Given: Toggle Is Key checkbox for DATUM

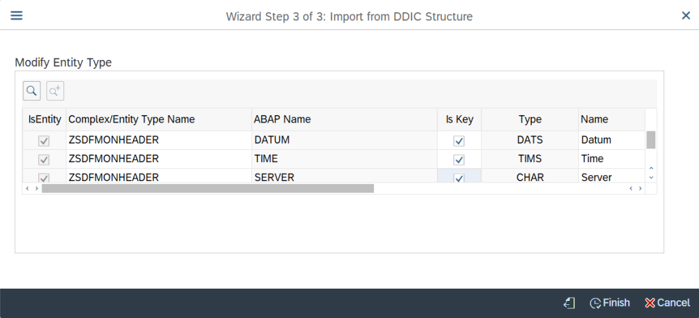Looking at the screenshot, I should (x=459, y=141).
